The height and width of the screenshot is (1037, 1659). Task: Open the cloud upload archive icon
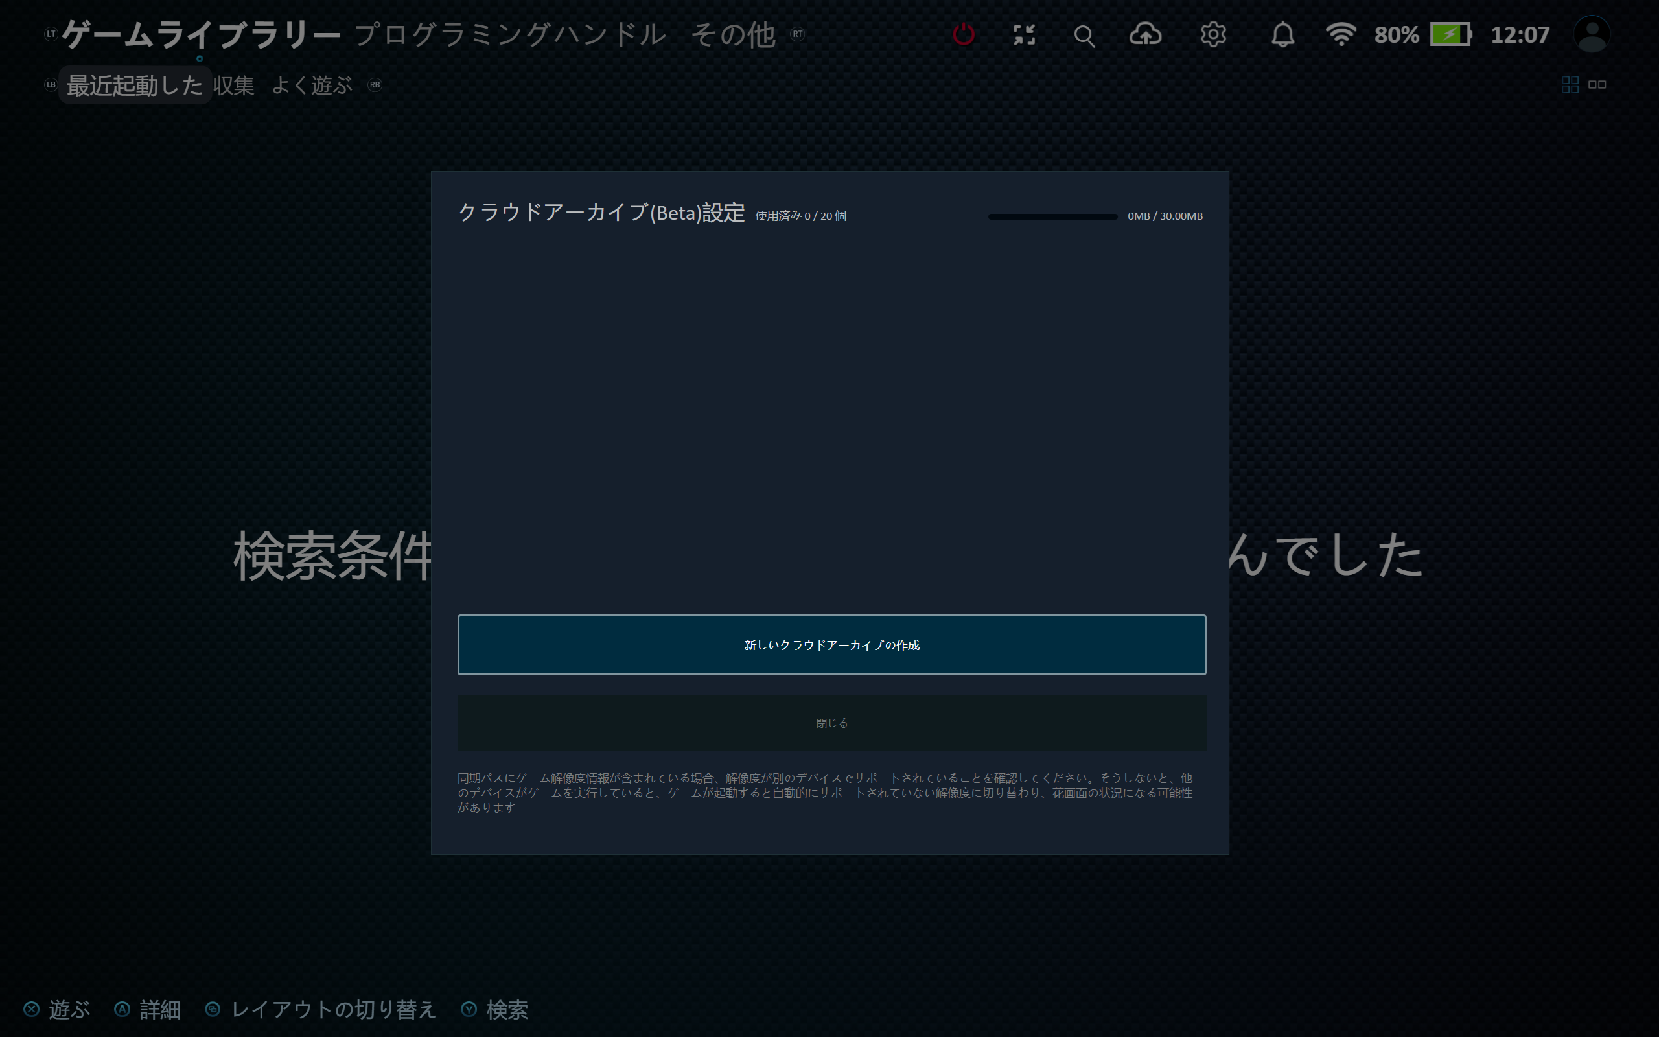pos(1146,34)
